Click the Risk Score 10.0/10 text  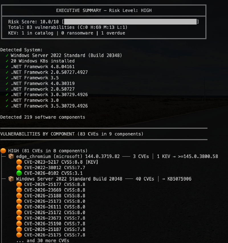pos(33,22)
